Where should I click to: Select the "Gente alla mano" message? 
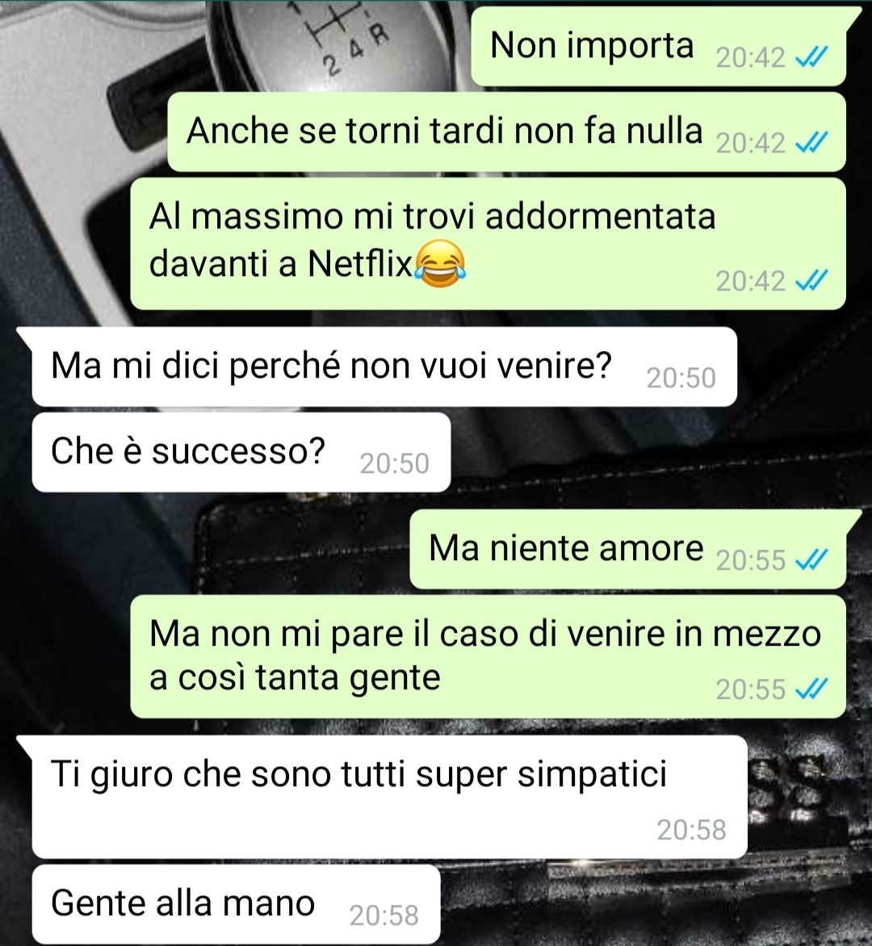tap(236, 904)
